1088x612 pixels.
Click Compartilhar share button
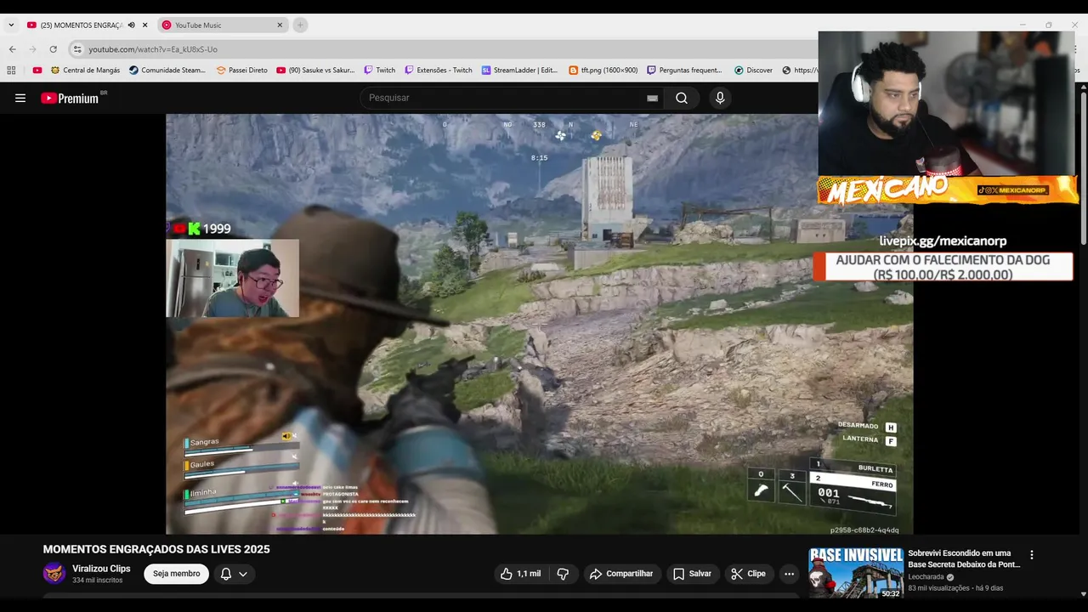point(621,574)
